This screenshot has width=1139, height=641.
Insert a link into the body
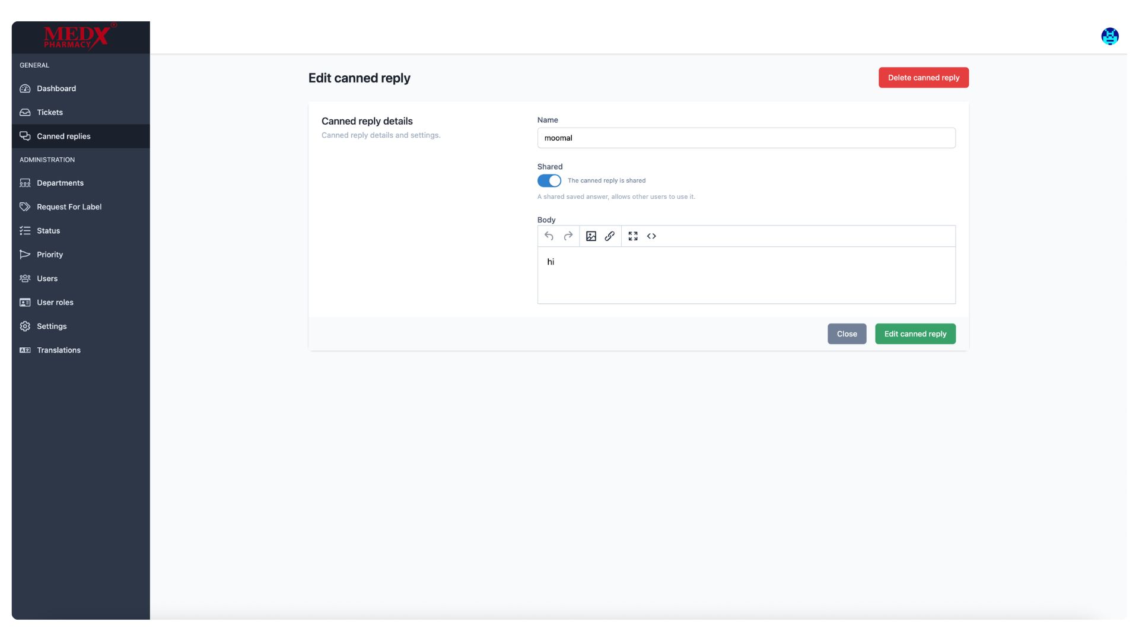[609, 236]
